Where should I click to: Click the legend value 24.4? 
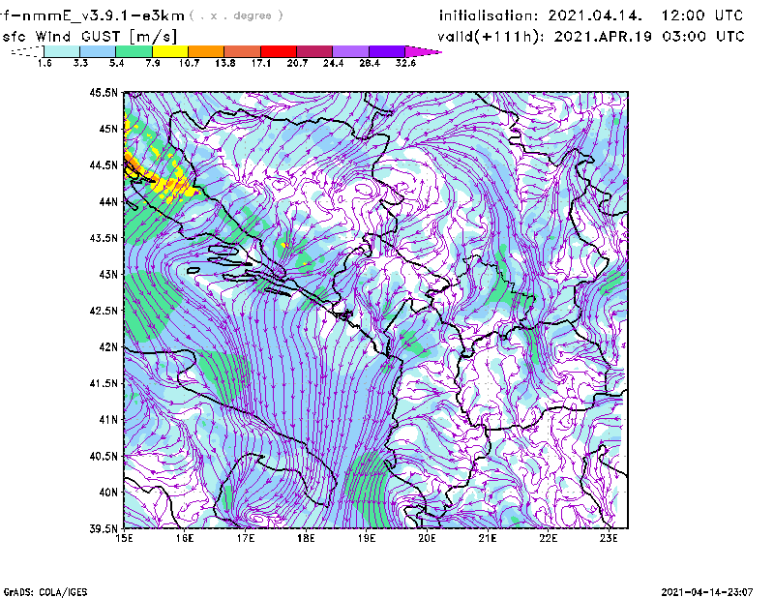point(333,63)
